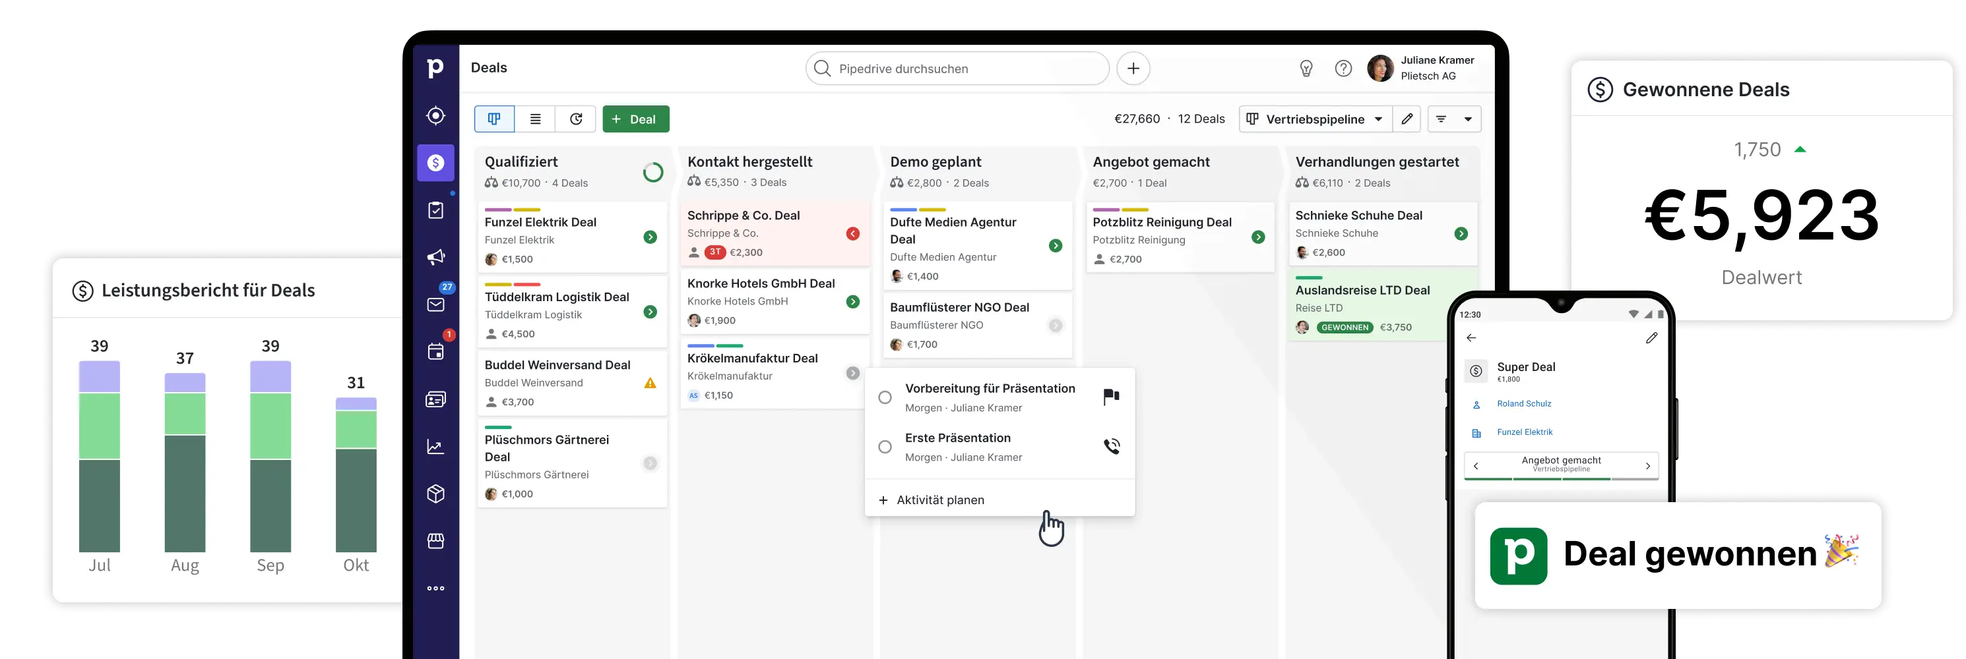Switch to list view of deals
The image size is (1966, 659).
click(x=535, y=119)
